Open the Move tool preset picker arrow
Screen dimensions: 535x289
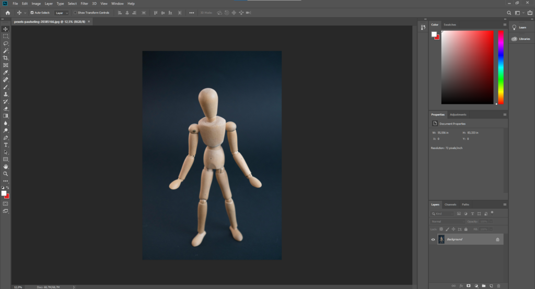point(25,13)
